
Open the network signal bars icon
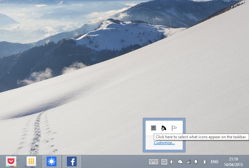pyautogui.click(x=188, y=162)
